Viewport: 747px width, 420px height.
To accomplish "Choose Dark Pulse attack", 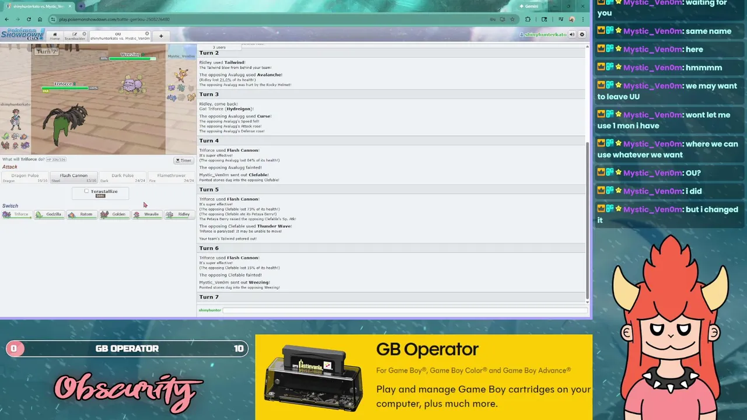I will pyautogui.click(x=123, y=177).
